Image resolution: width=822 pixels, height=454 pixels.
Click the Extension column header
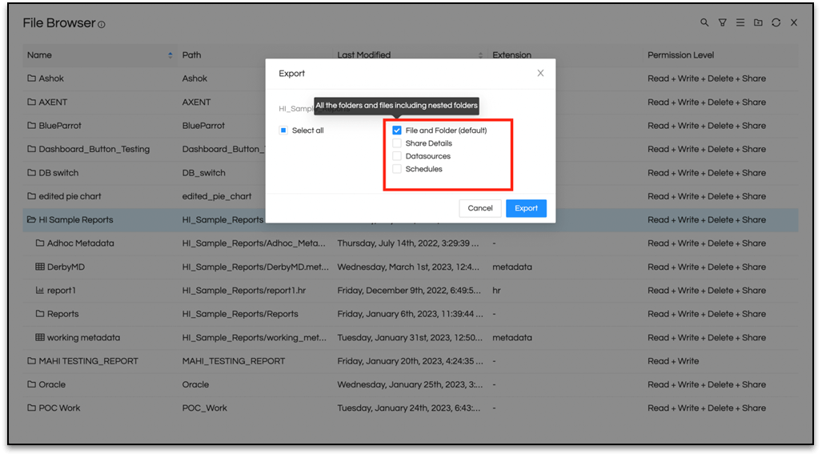[x=511, y=55]
